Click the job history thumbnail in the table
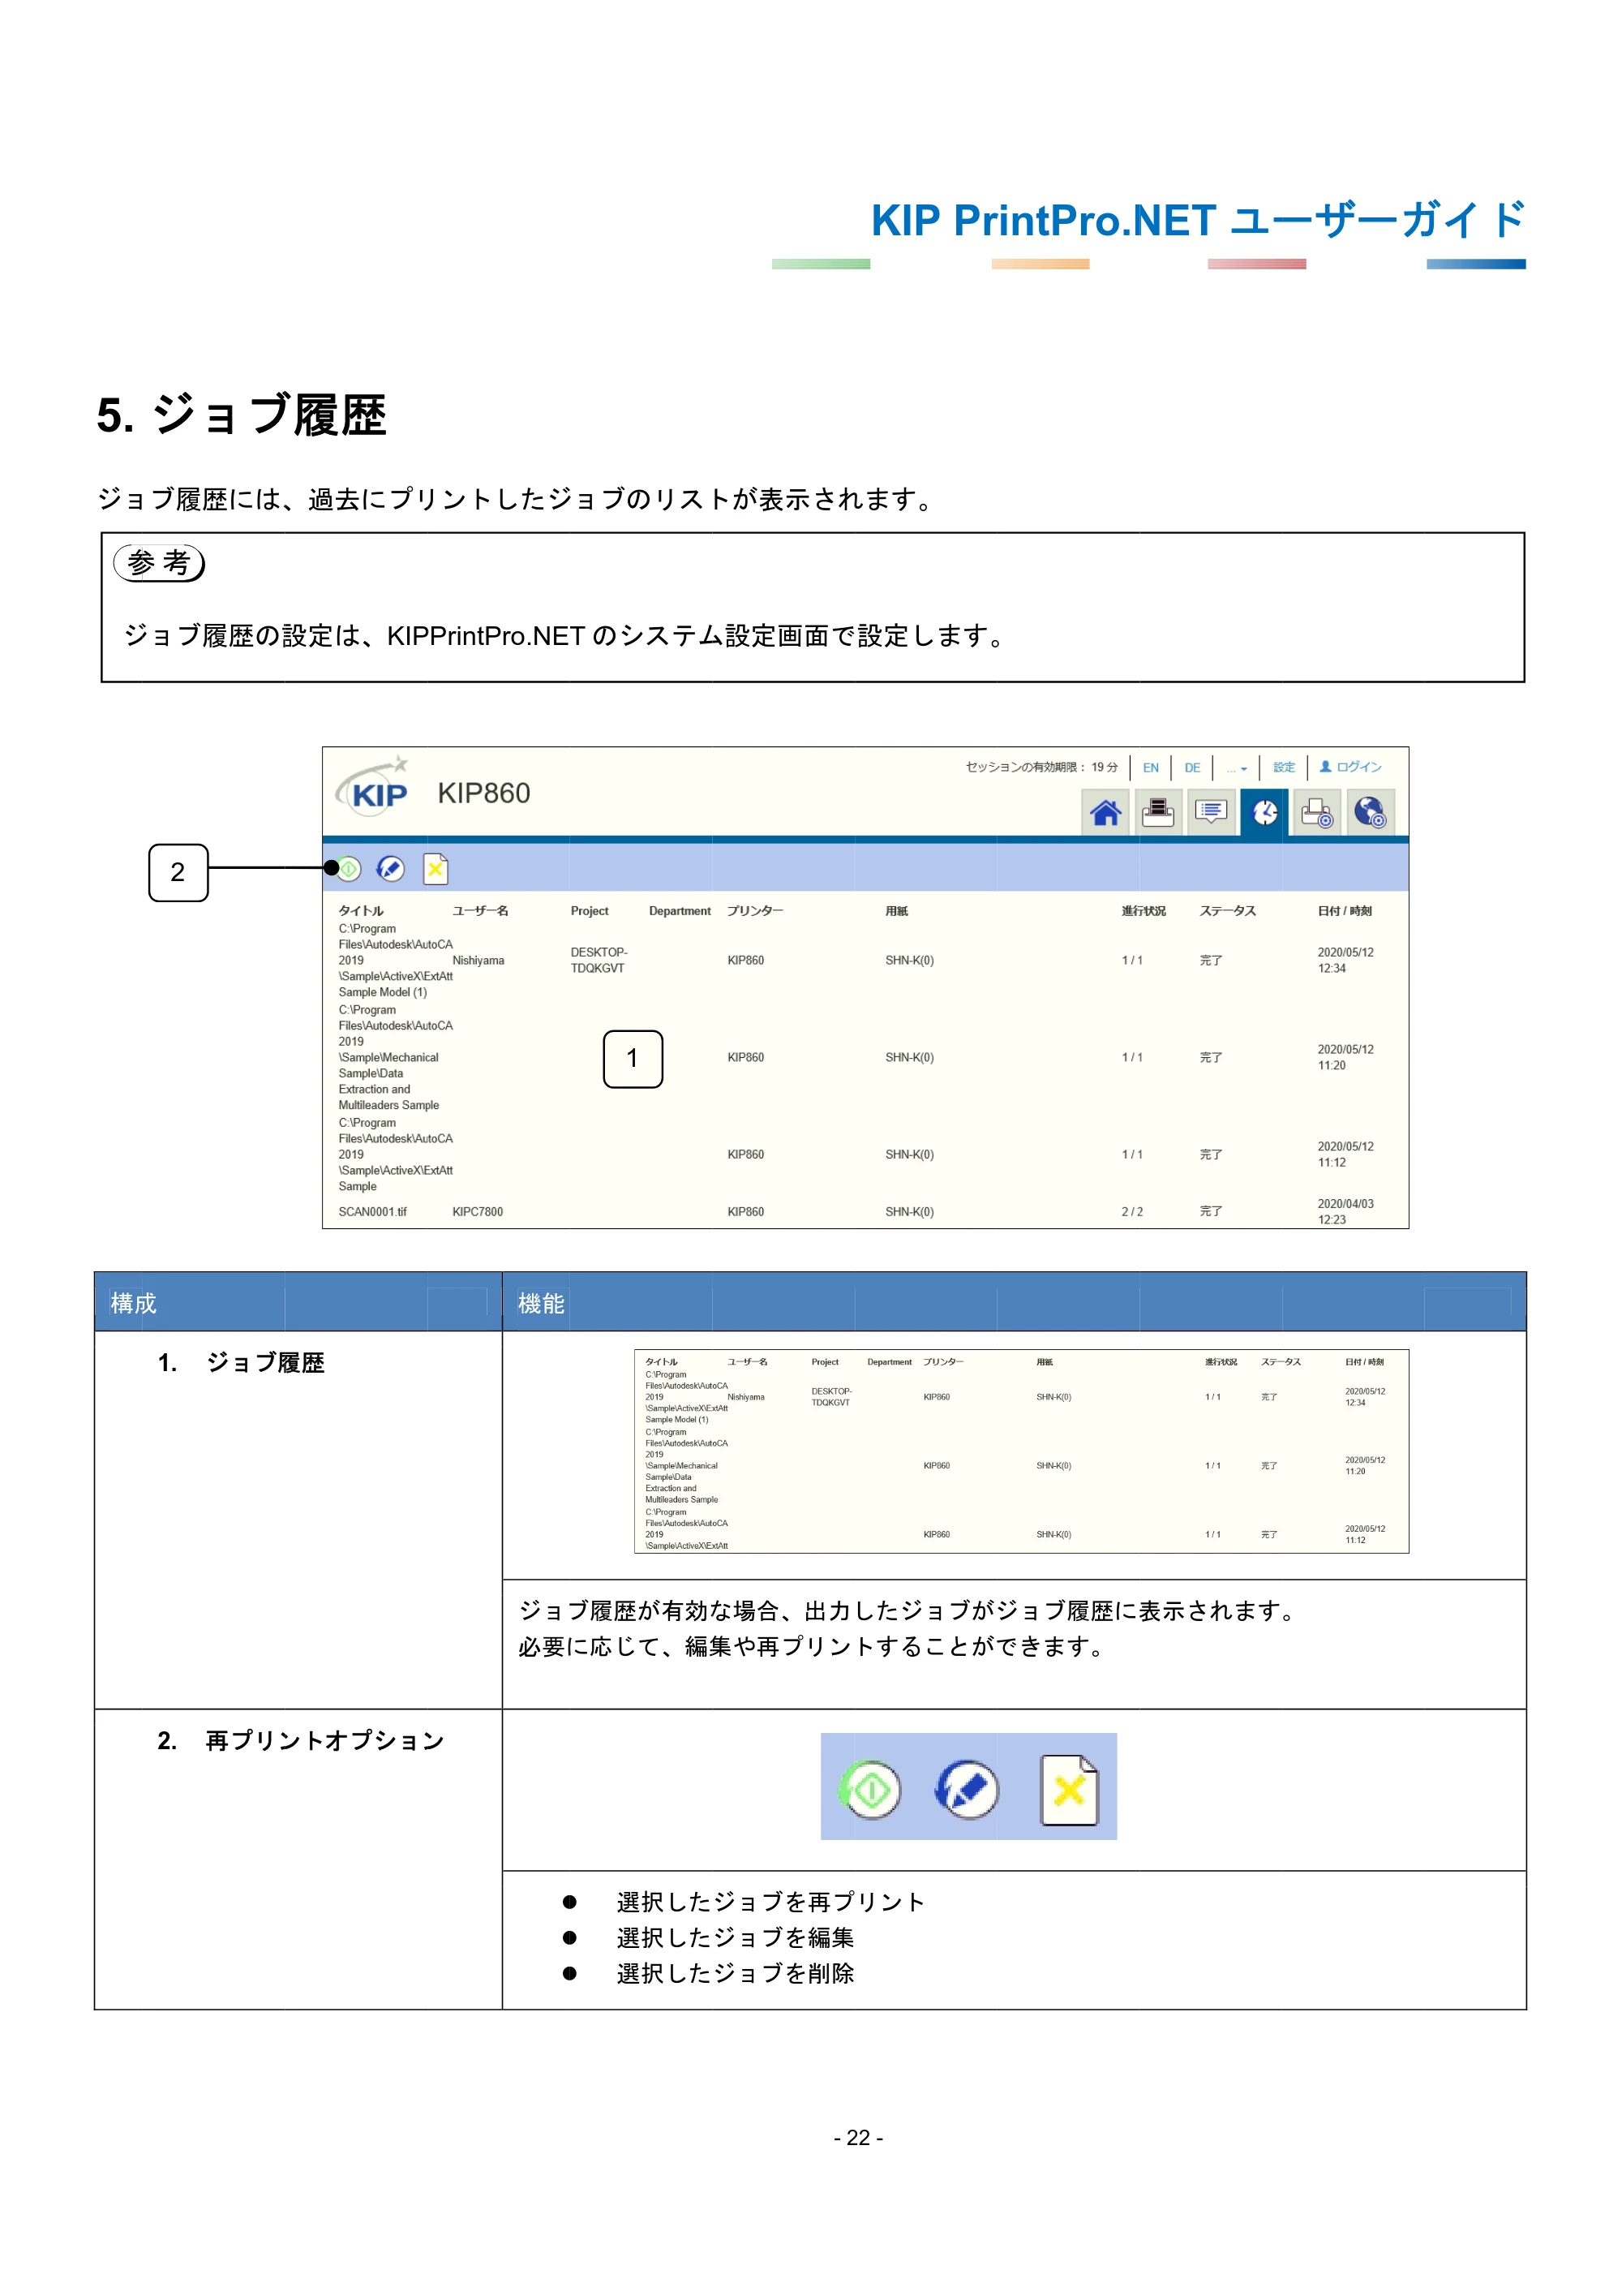 [1021, 1451]
